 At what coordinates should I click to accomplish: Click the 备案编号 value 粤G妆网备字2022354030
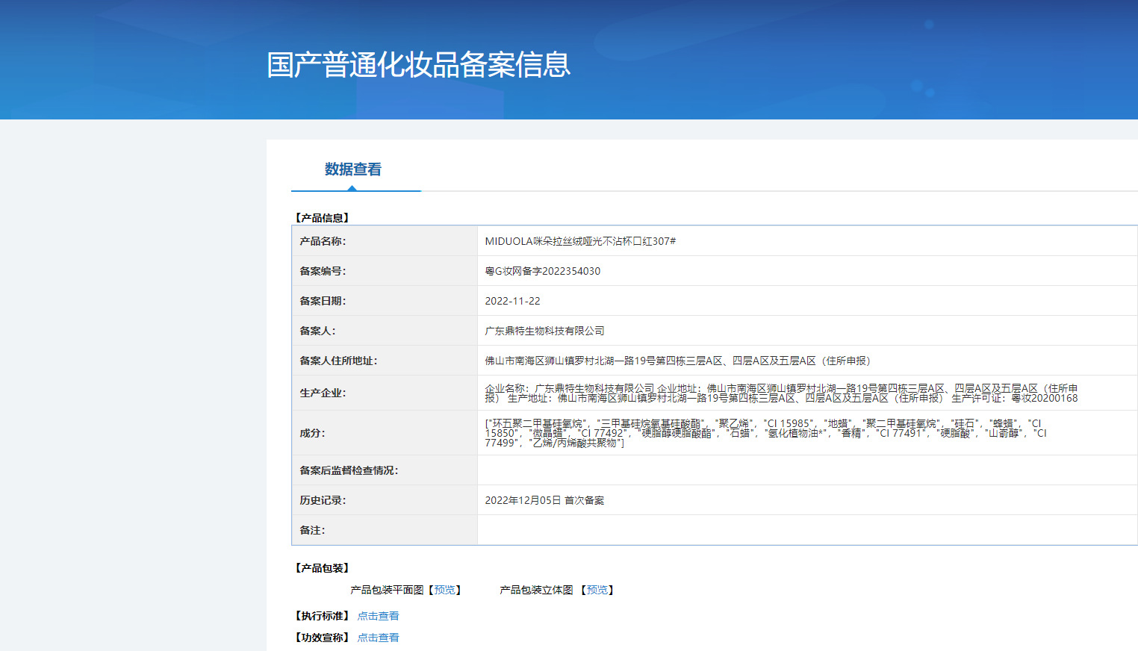point(543,271)
